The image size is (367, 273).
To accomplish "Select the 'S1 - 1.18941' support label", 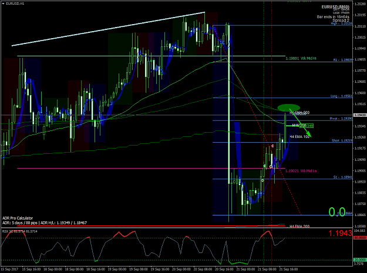I will [x=343, y=177].
